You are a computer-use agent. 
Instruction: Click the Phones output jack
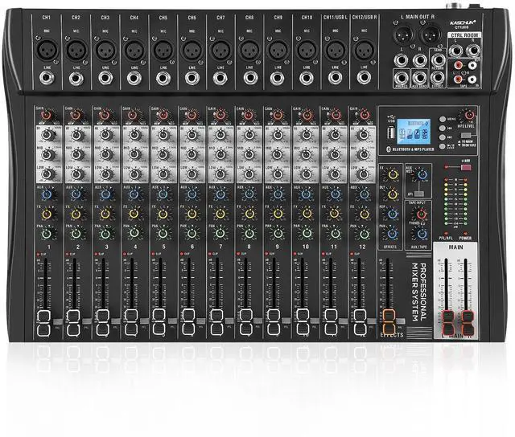tap(402, 78)
